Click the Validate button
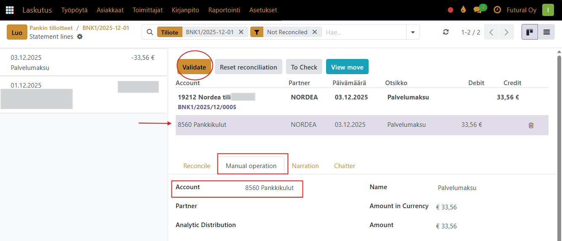This screenshot has width=562, height=241. tap(194, 67)
